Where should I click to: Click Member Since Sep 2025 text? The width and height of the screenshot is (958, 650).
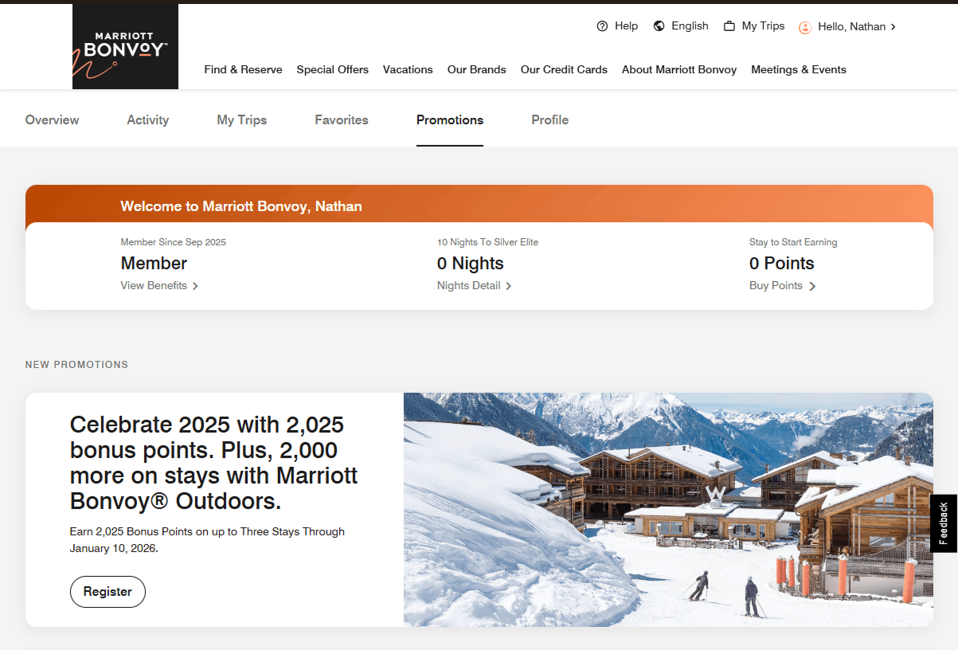pos(174,242)
